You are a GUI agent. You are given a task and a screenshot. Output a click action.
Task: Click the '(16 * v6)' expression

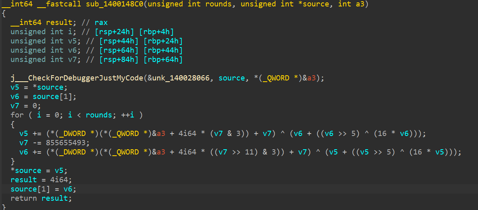[394, 134]
